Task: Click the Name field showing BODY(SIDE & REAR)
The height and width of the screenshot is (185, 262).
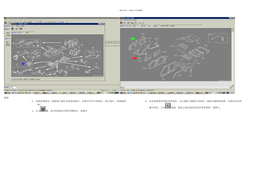Action: (181, 26)
